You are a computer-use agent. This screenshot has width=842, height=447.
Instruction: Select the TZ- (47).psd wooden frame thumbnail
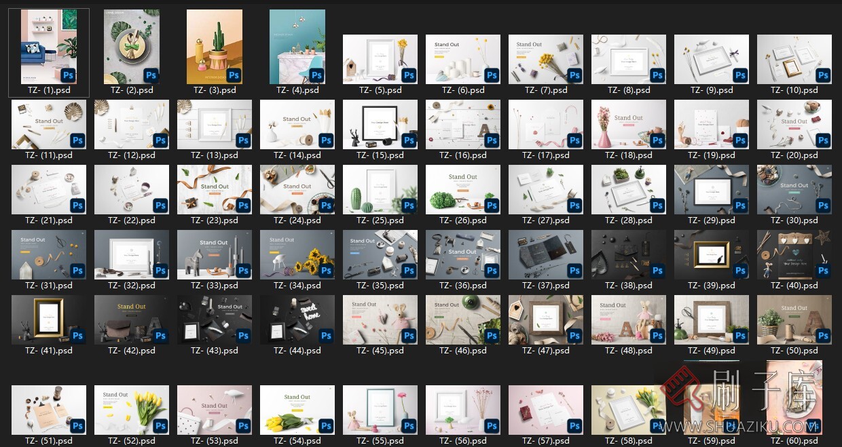[545, 319]
